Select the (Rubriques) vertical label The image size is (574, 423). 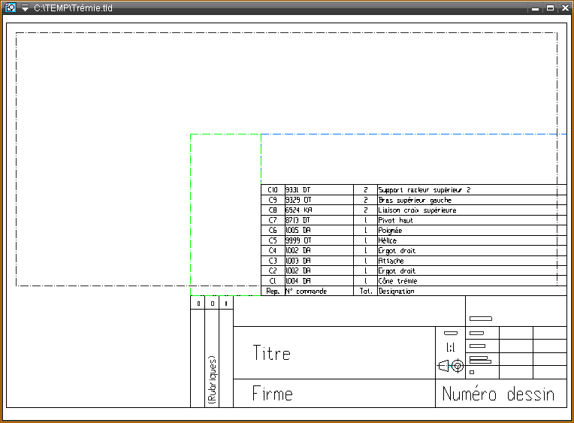point(212,381)
